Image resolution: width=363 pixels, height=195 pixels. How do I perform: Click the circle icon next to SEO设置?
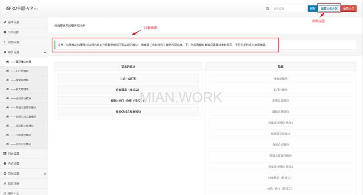coord(5,32)
